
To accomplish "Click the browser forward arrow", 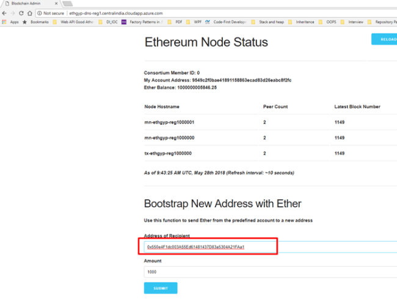I will point(12,12).
